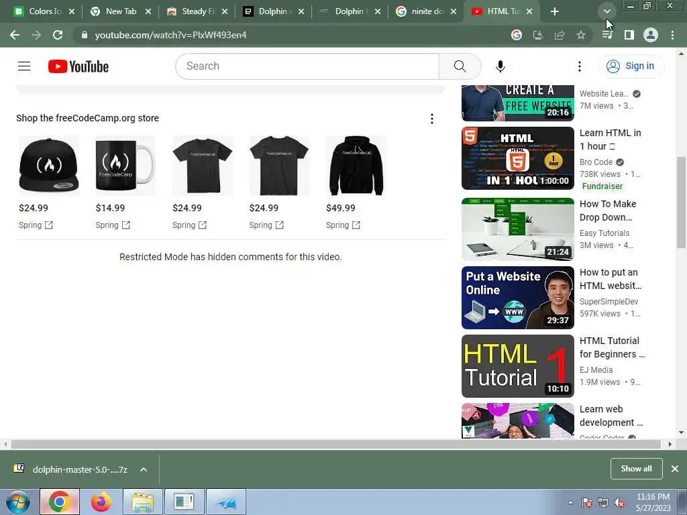Click the $14.99 mug price
The width and height of the screenshot is (687, 515).
(111, 208)
